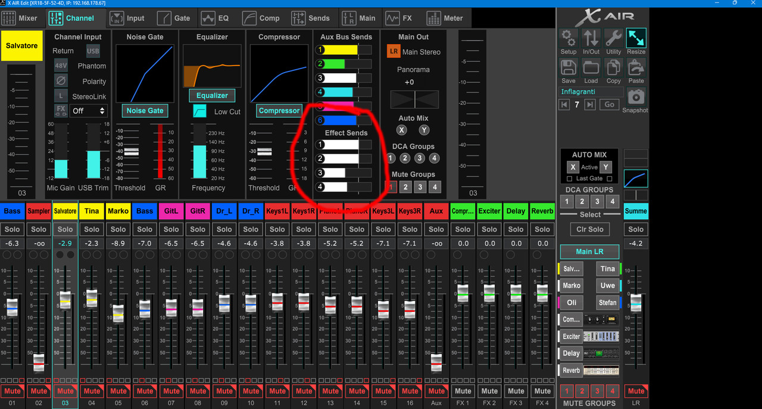Click the Panorama pan control
Viewport: 762px width, 409px height.
tap(414, 99)
